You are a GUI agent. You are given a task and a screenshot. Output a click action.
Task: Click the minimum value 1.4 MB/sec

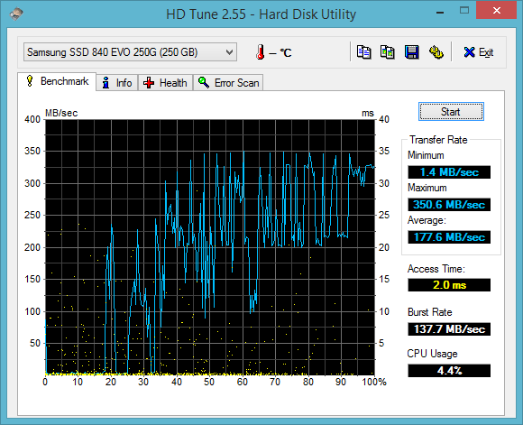pyautogui.click(x=449, y=172)
